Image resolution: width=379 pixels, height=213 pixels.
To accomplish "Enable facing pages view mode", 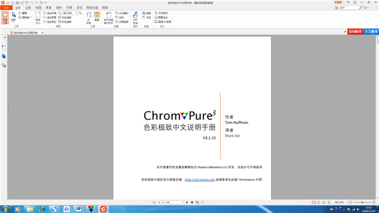I will tap(324, 202).
